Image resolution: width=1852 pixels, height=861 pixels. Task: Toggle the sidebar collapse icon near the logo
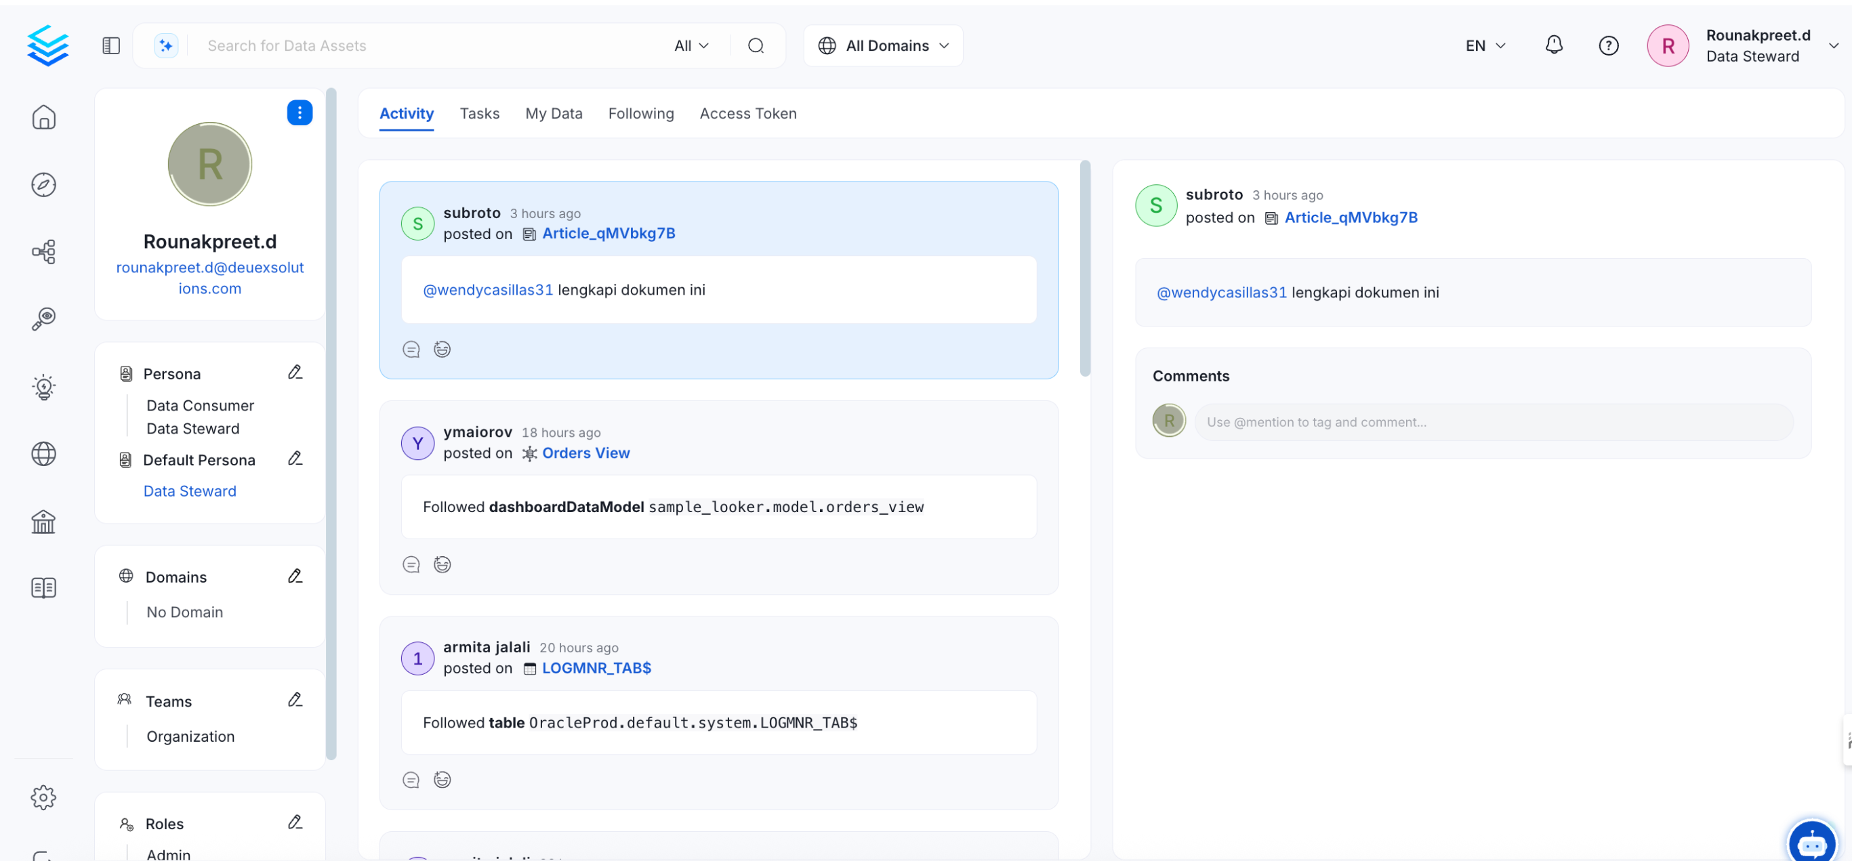tap(110, 45)
